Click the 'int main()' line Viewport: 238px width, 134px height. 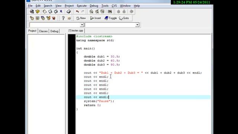[86, 48]
